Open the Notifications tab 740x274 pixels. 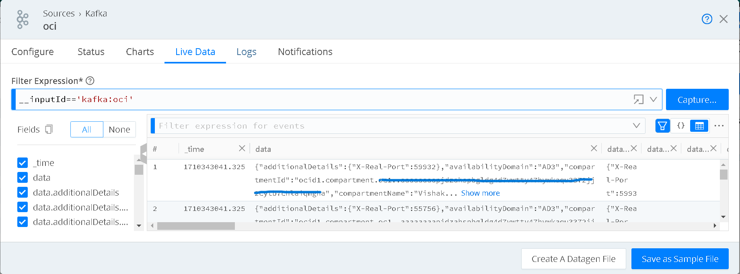305,52
